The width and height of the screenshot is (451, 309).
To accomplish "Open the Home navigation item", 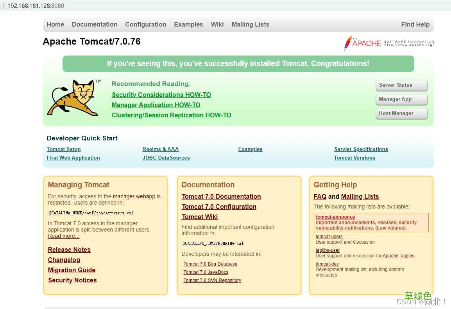I will point(55,25).
